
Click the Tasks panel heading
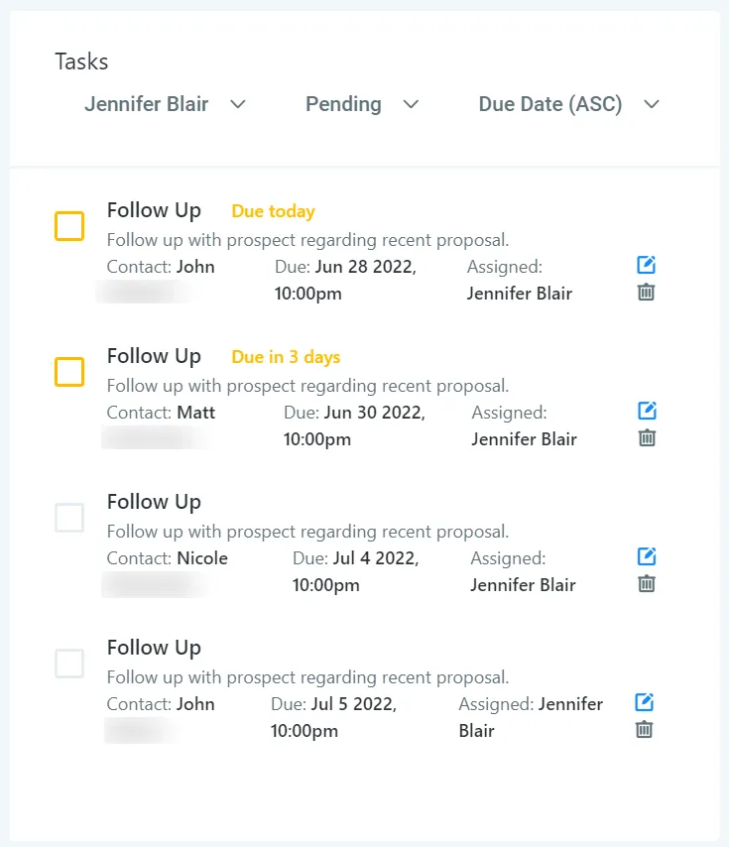point(81,61)
